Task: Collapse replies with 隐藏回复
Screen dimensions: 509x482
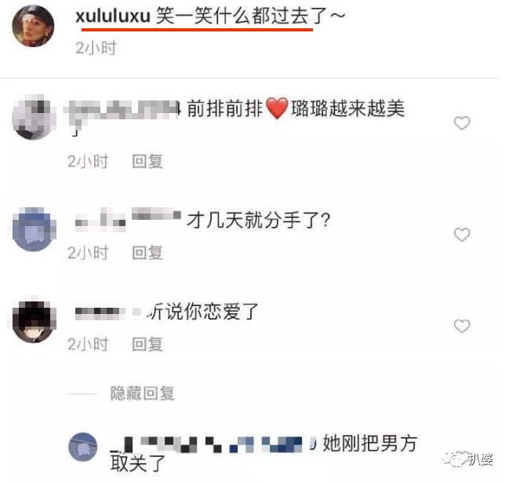Action: (x=143, y=393)
